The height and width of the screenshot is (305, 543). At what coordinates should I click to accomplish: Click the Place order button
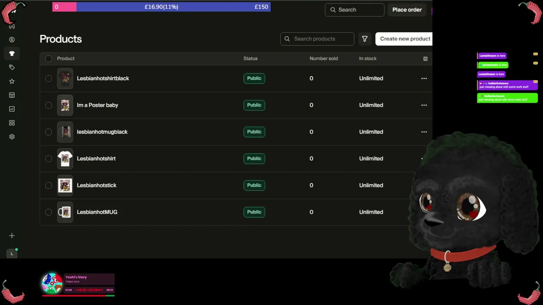tap(407, 10)
